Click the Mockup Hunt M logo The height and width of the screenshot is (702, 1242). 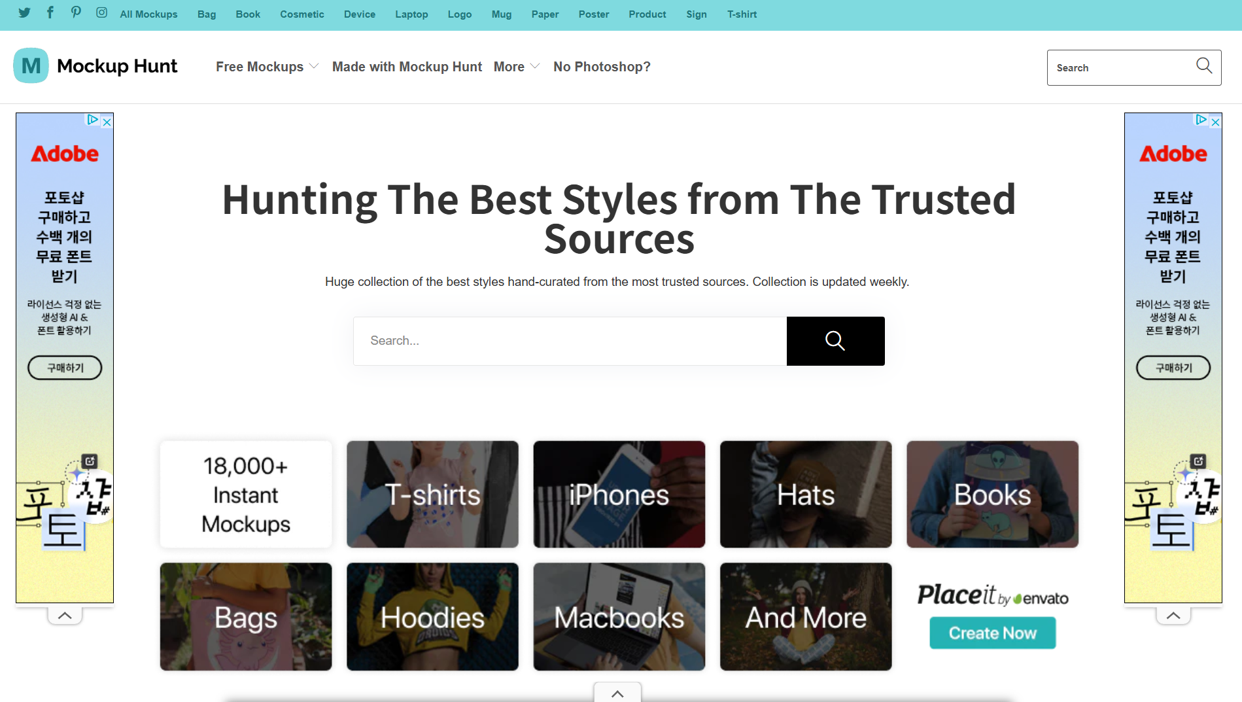tap(31, 65)
